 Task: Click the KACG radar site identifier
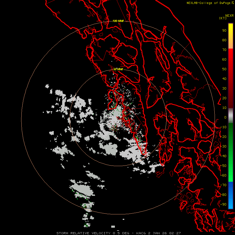point(141,233)
